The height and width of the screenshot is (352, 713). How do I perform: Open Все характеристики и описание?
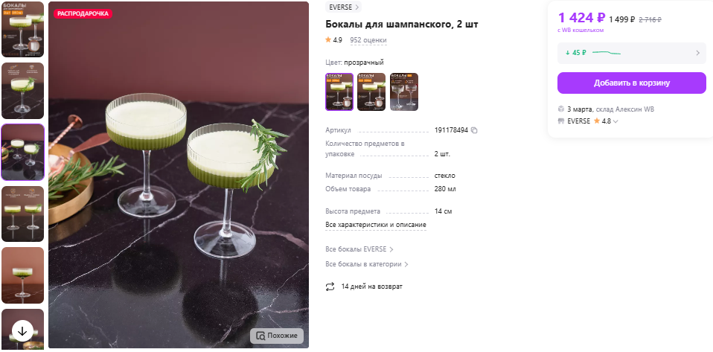click(x=376, y=225)
